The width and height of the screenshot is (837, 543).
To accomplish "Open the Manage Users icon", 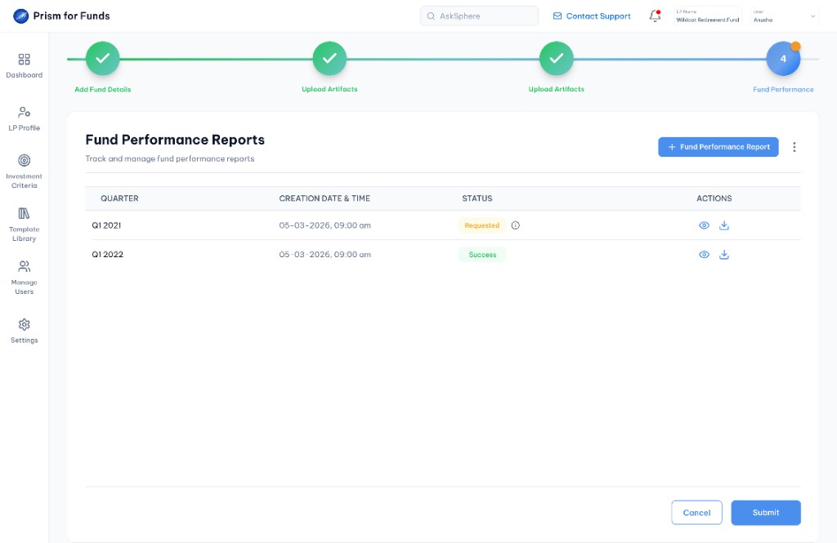I will pos(24,266).
